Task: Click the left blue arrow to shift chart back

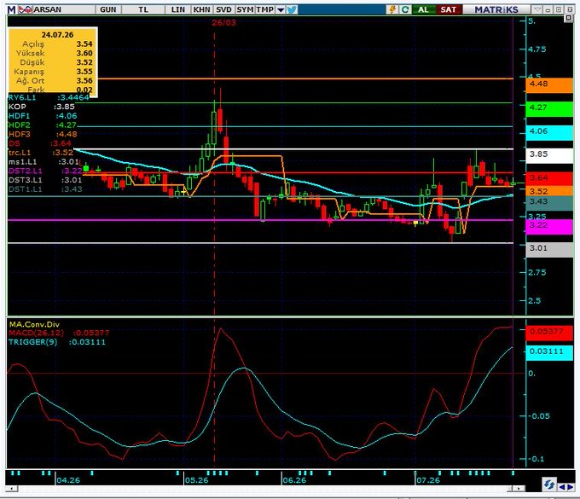Action: click(x=561, y=487)
